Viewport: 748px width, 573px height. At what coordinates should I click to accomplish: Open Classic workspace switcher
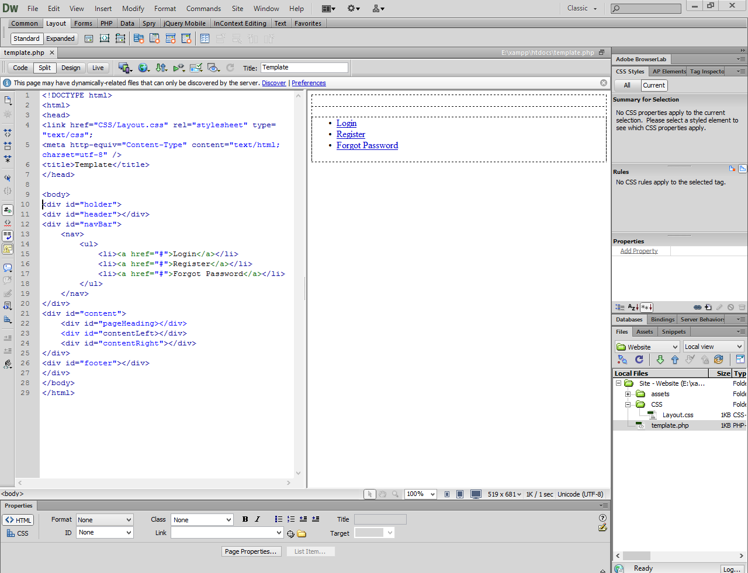point(582,8)
